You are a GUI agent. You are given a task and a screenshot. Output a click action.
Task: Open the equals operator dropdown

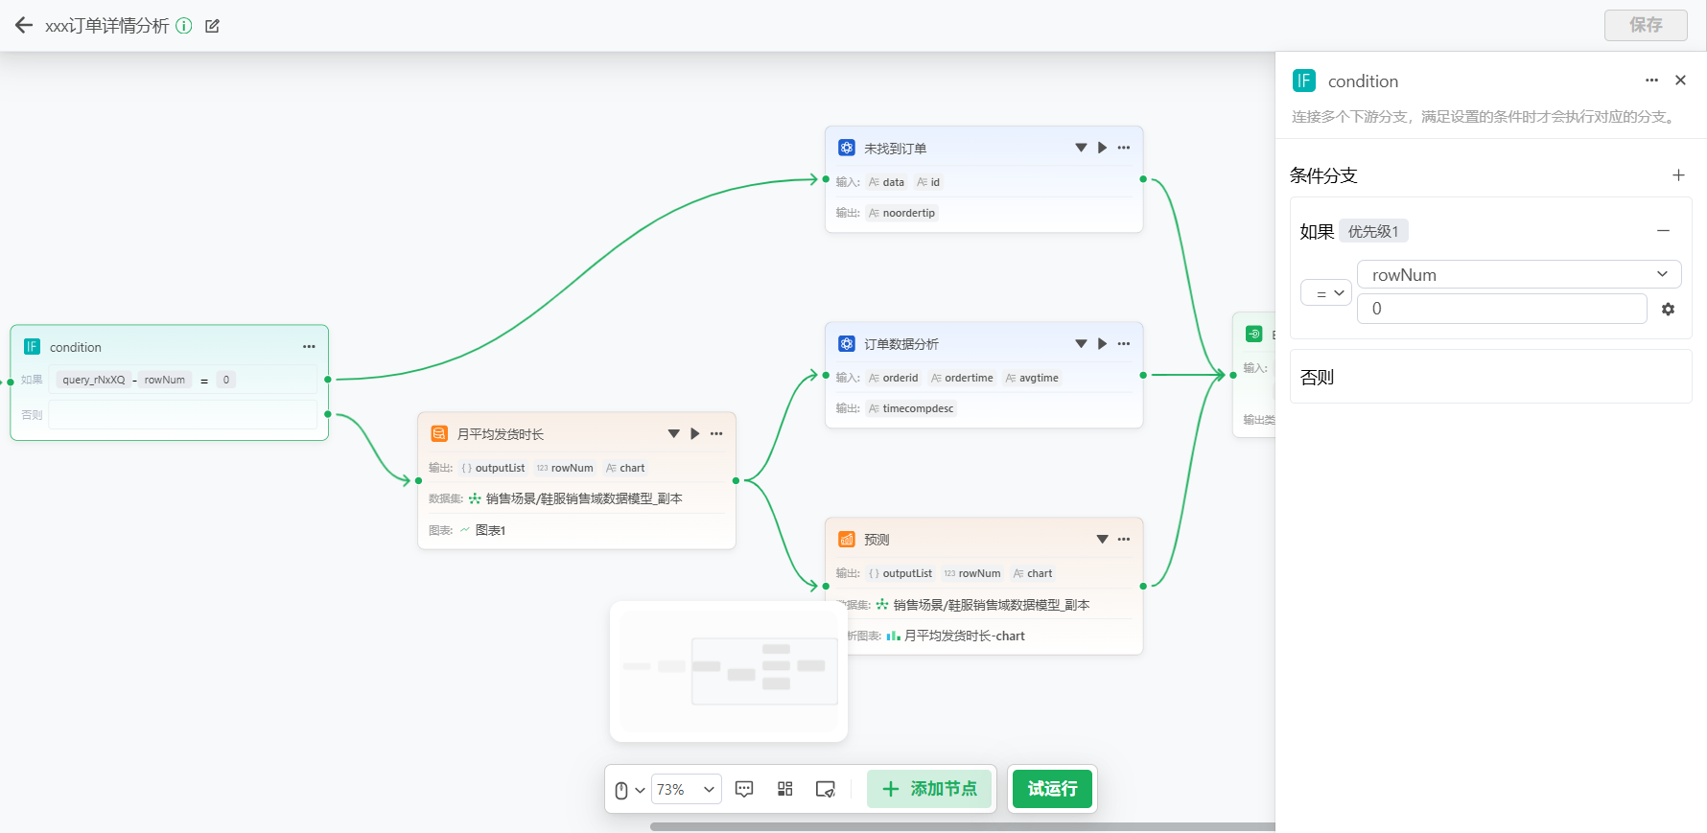pos(1325,293)
